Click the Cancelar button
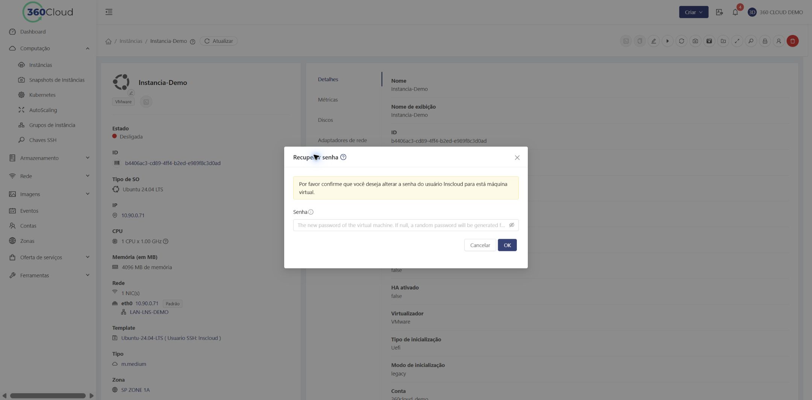The height and width of the screenshot is (400, 812). point(480,245)
